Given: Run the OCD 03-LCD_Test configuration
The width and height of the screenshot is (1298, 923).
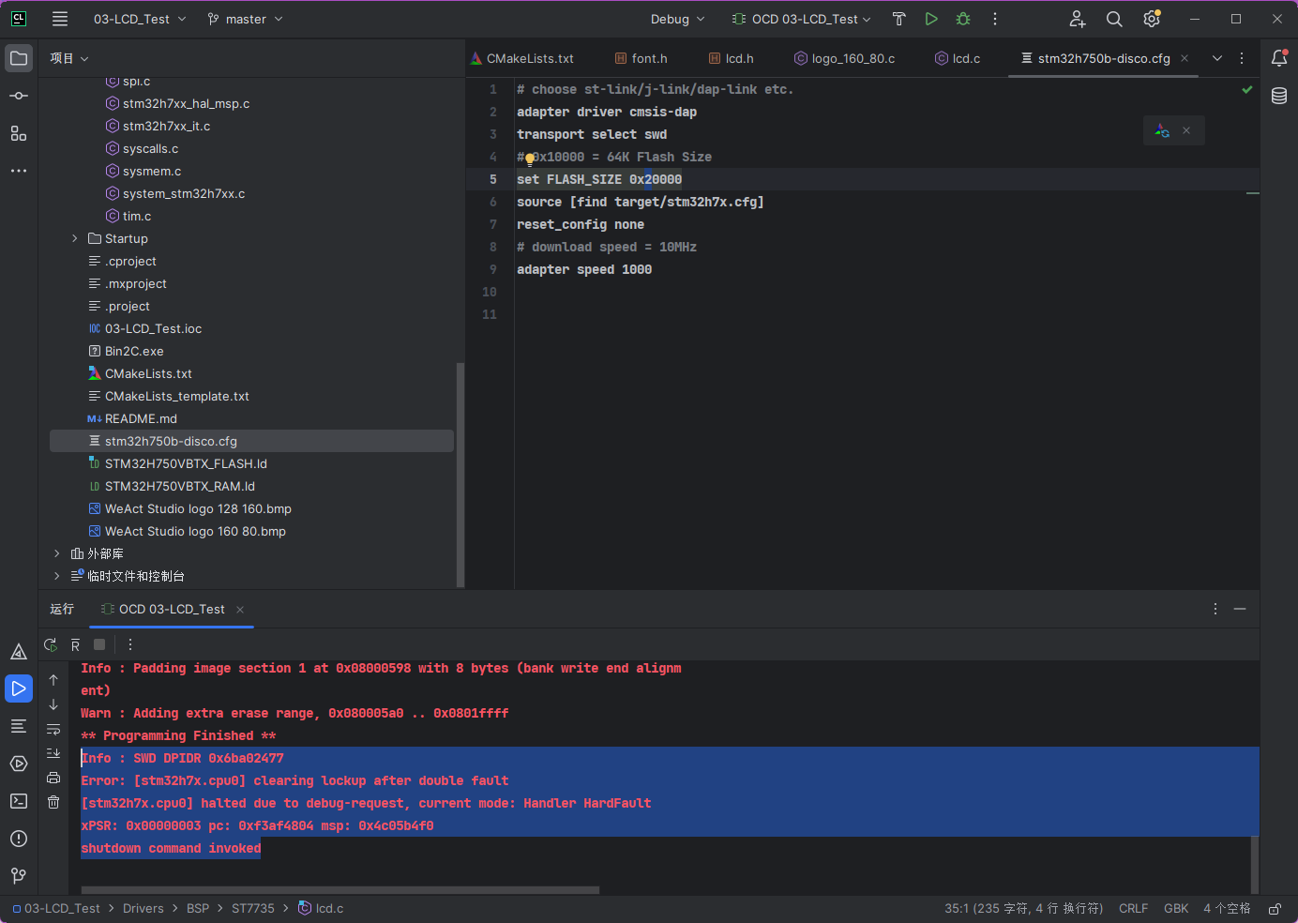Looking at the screenshot, I should click(931, 19).
